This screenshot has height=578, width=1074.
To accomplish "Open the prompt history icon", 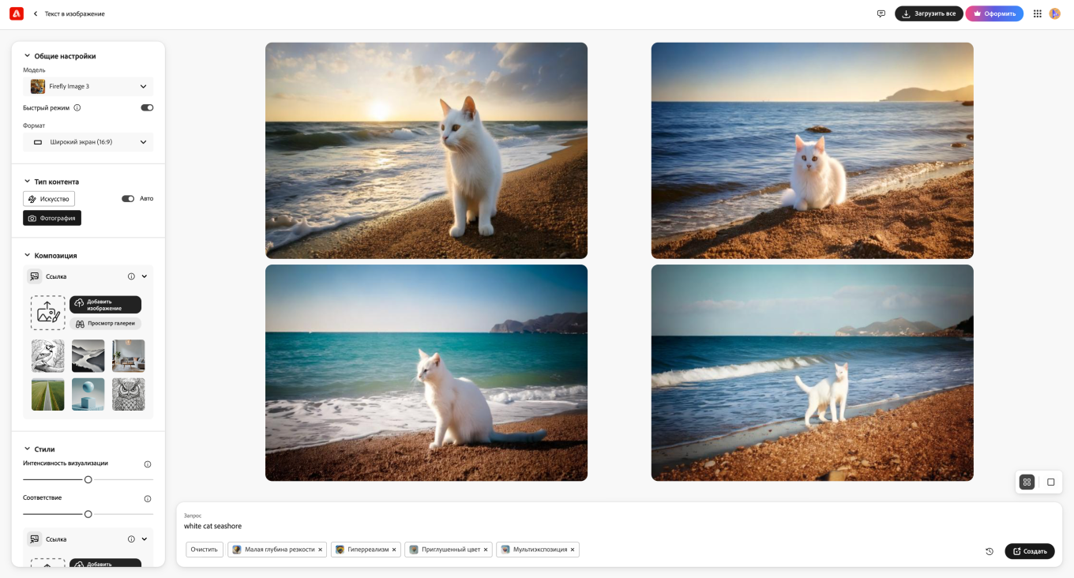I will 990,551.
